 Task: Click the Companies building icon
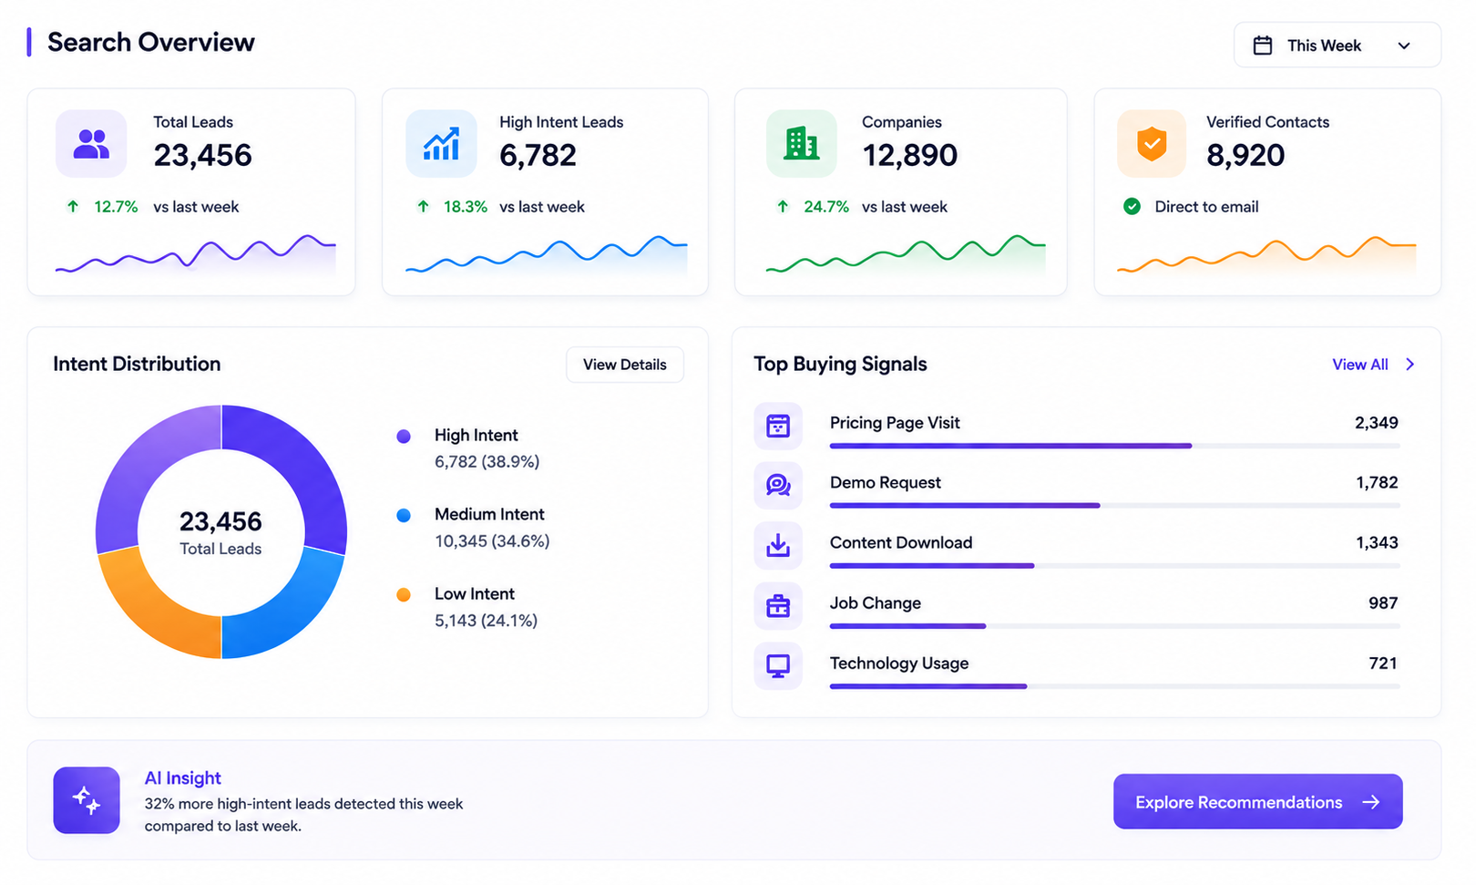pos(801,144)
